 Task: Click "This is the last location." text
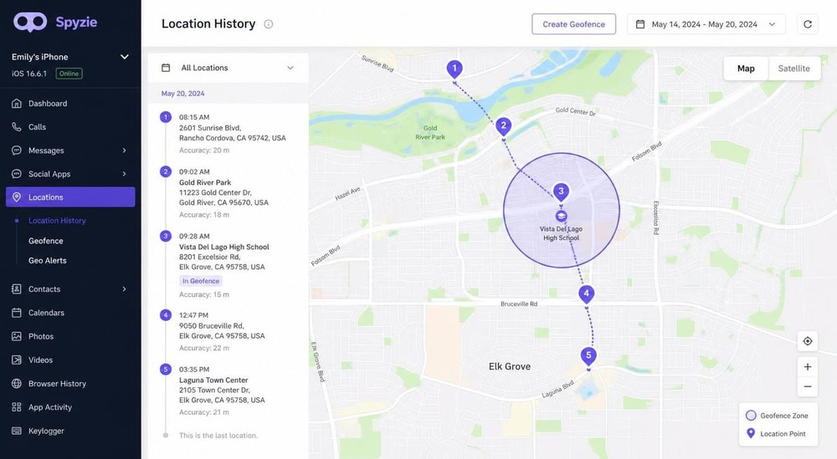click(x=218, y=436)
